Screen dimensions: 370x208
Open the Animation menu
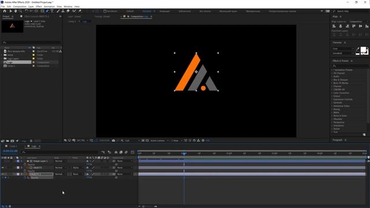click(x=49, y=6)
